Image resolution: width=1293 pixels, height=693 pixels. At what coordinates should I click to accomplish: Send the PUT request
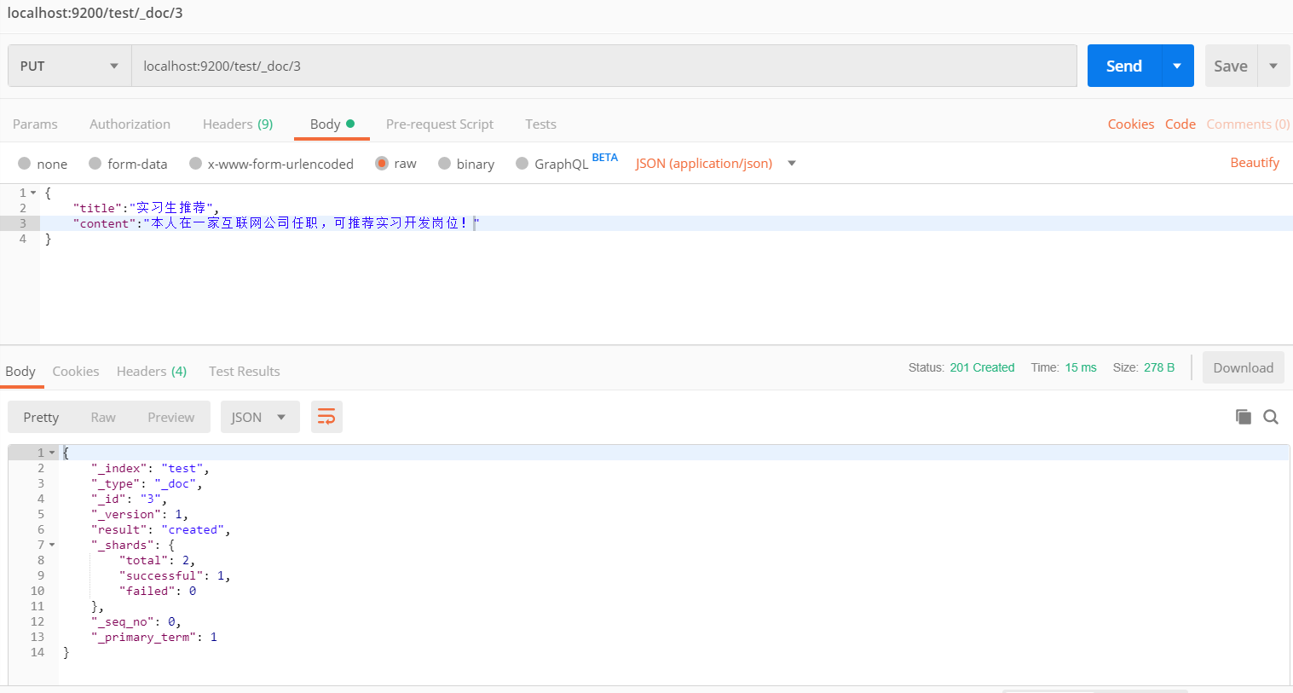pos(1124,66)
